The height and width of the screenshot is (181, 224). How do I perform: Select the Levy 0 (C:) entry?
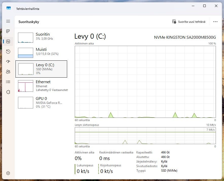pos(41,69)
